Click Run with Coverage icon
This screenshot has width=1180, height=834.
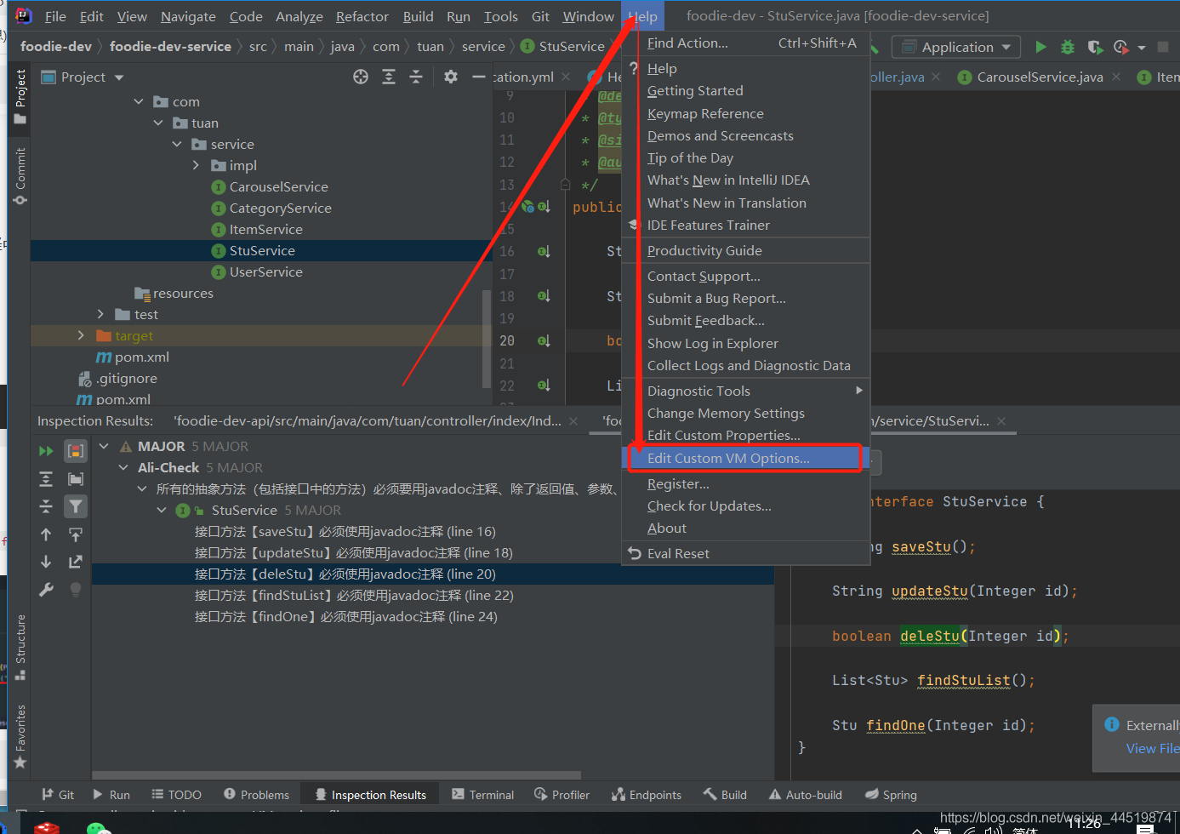(1095, 47)
